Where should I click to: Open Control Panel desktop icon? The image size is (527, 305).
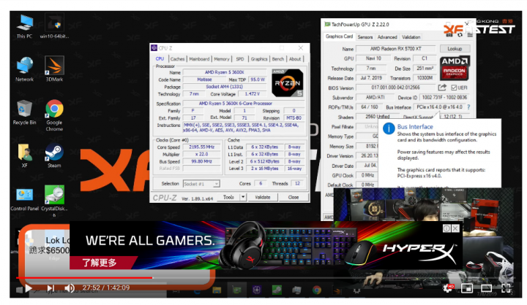pos(25,198)
